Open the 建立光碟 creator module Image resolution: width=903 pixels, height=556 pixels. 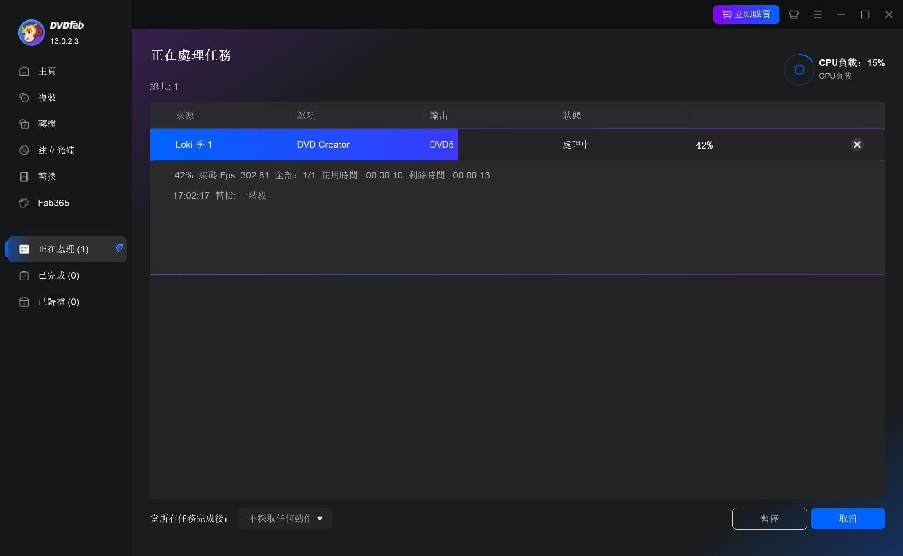pyautogui.click(x=56, y=150)
